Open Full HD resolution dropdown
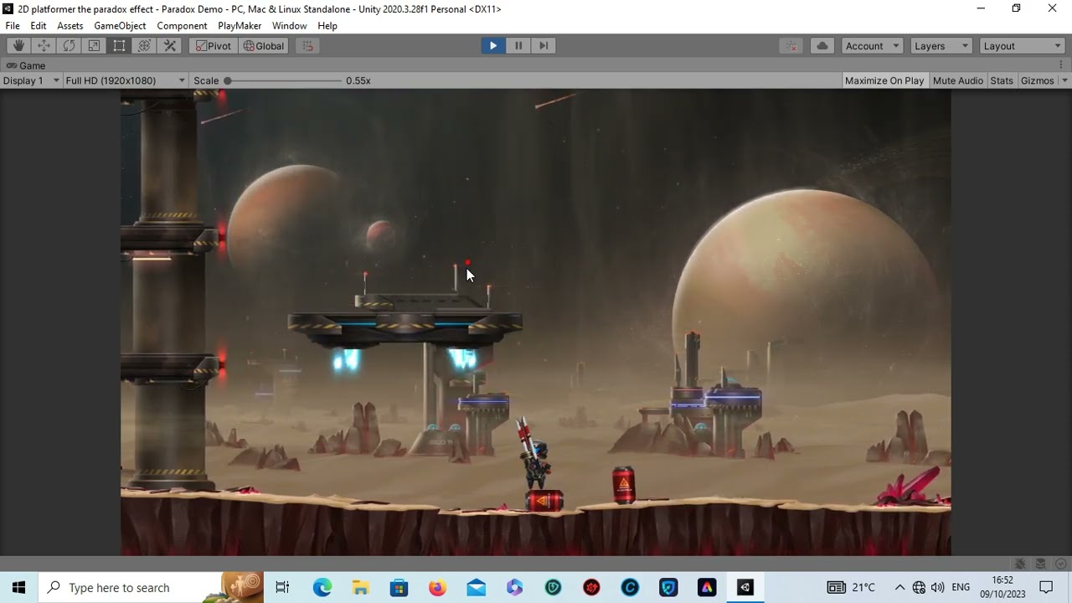1072x603 pixels. coord(126,80)
